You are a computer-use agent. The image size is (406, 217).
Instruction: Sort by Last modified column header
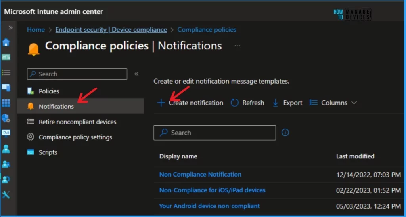(355, 156)
